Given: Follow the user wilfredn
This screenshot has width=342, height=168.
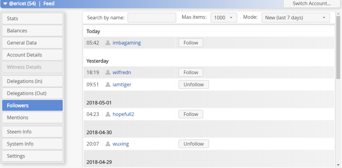Looking at the screenshot, I should [x=191, y=72].
